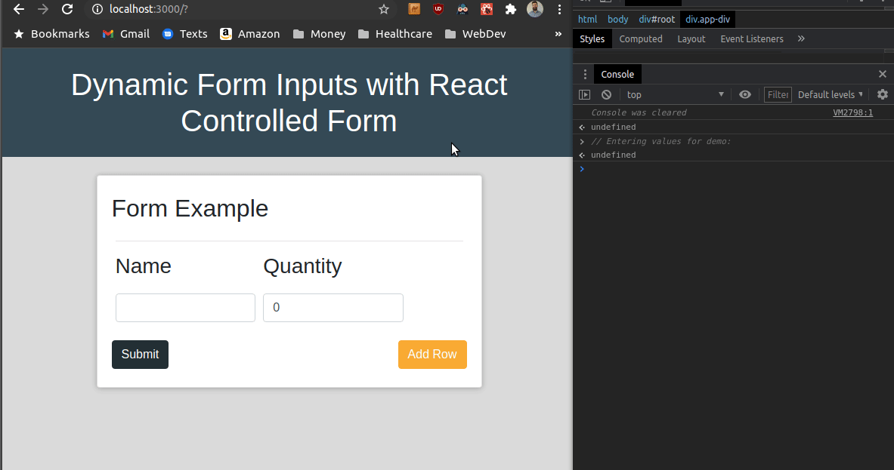Click the blue-red extension icon in the toolbar

[462, 9]
